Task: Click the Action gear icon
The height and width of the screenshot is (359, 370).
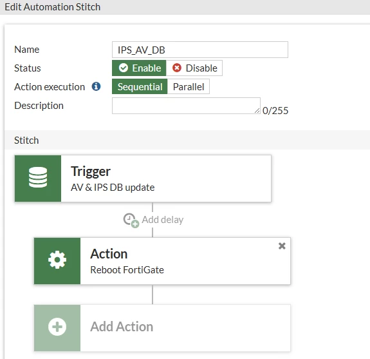Action: tap(57, 260)
